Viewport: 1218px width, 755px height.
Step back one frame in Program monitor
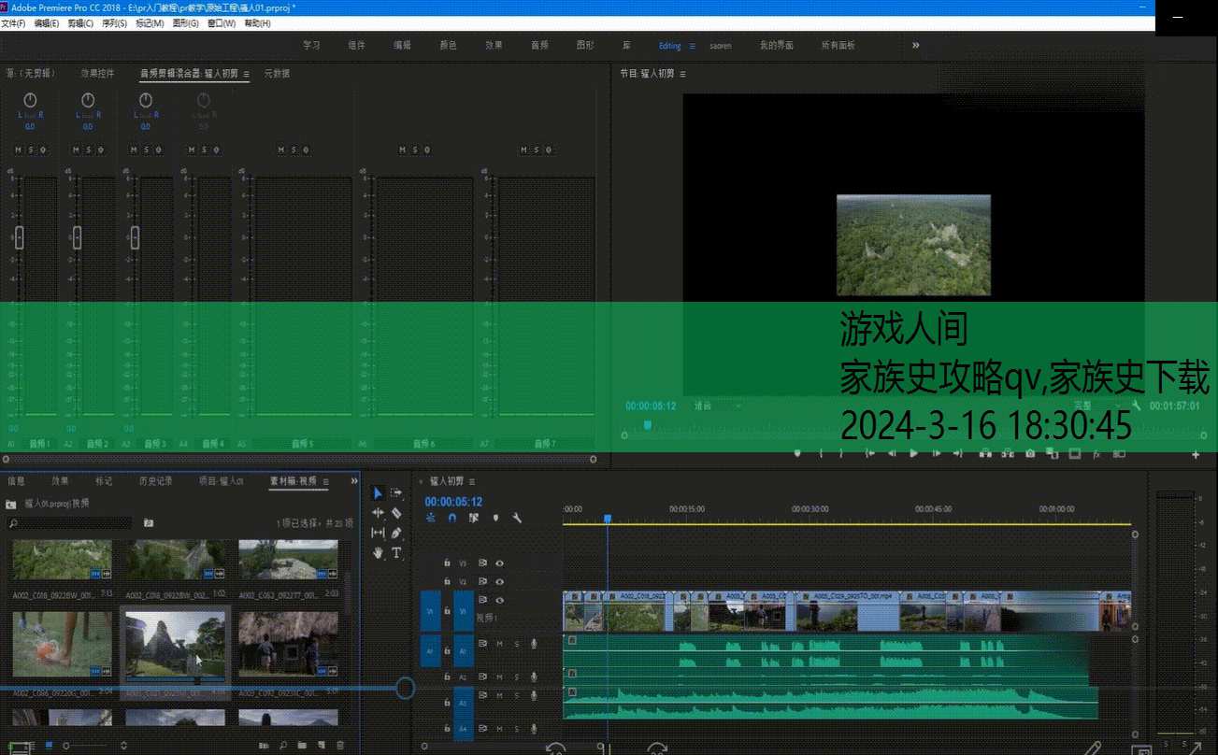pos(891,453)
